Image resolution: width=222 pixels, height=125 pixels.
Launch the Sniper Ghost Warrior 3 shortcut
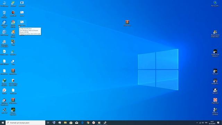(x=215, y=53)
